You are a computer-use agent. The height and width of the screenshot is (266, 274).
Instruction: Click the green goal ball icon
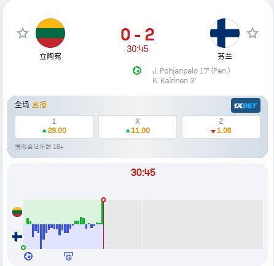pos(137,70)
